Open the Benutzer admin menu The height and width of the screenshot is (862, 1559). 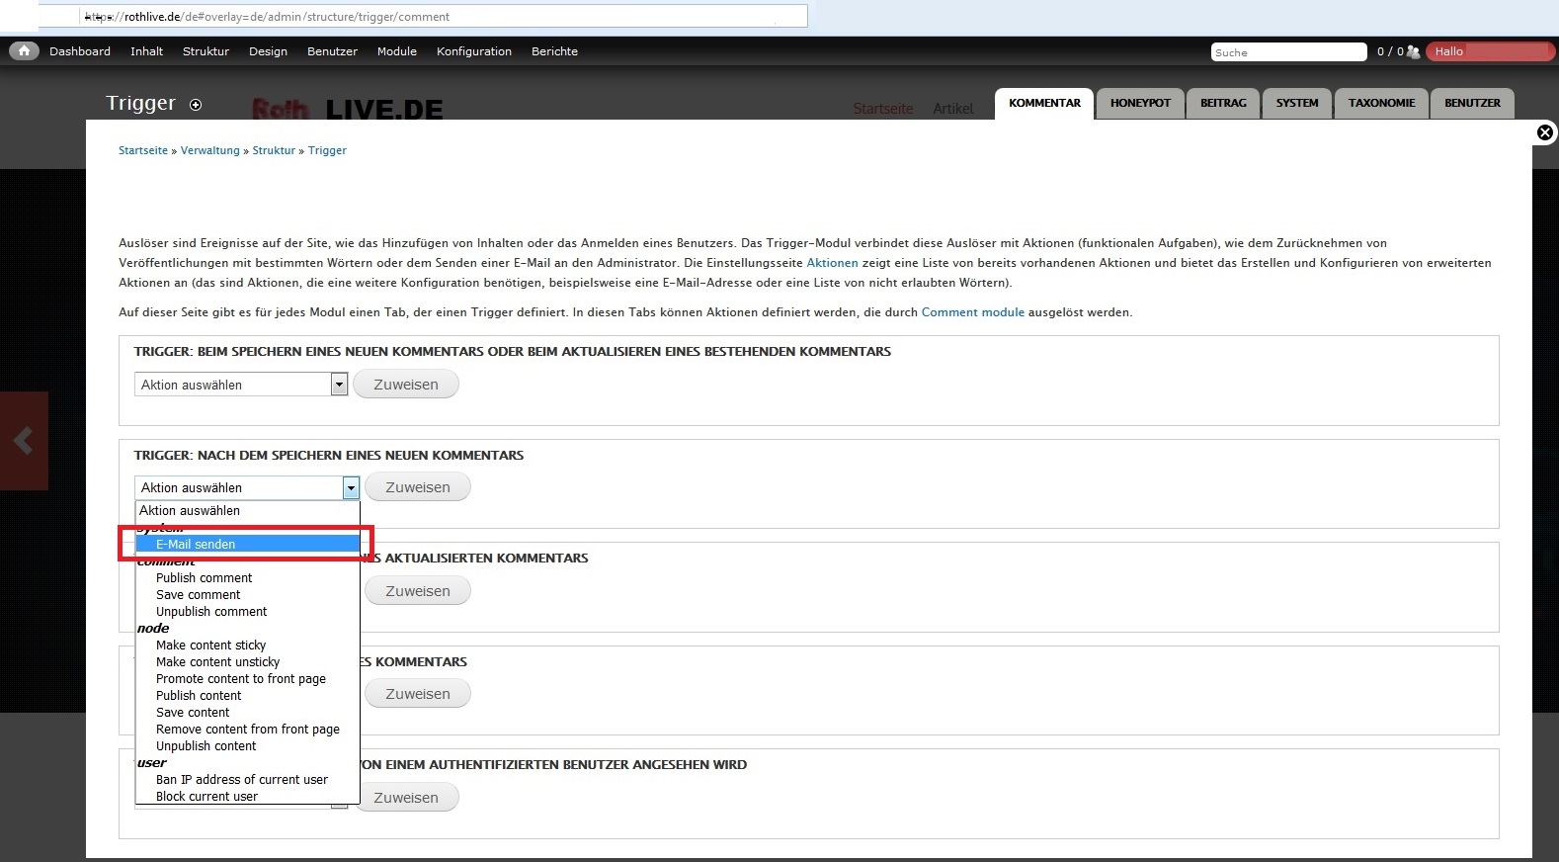pos(332,51)
